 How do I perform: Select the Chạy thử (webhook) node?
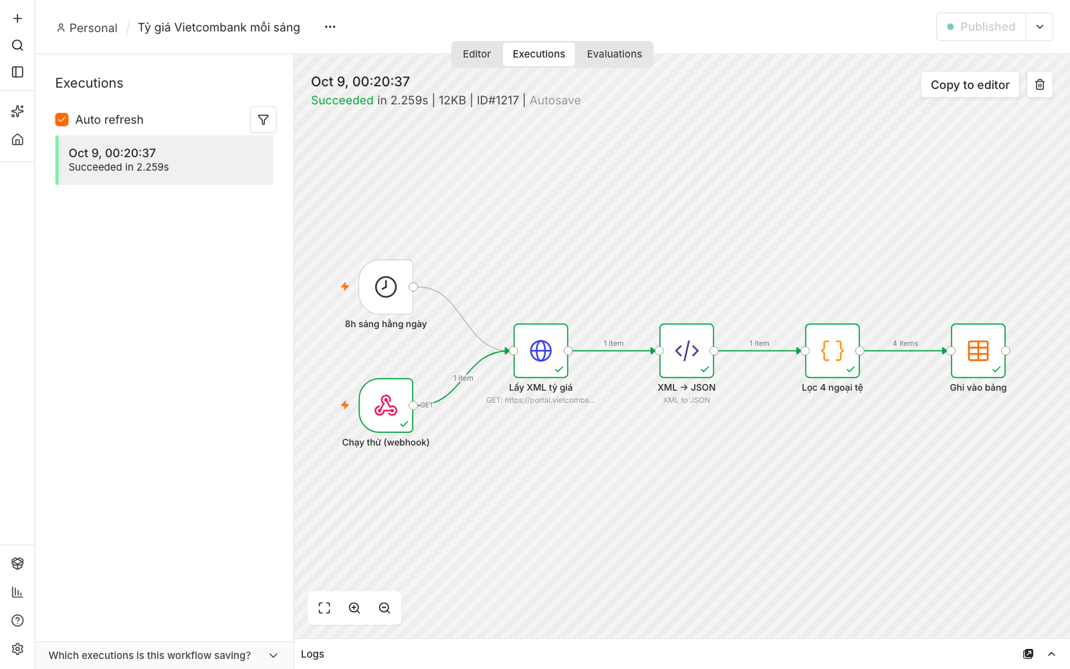click(x=386, y=405)
